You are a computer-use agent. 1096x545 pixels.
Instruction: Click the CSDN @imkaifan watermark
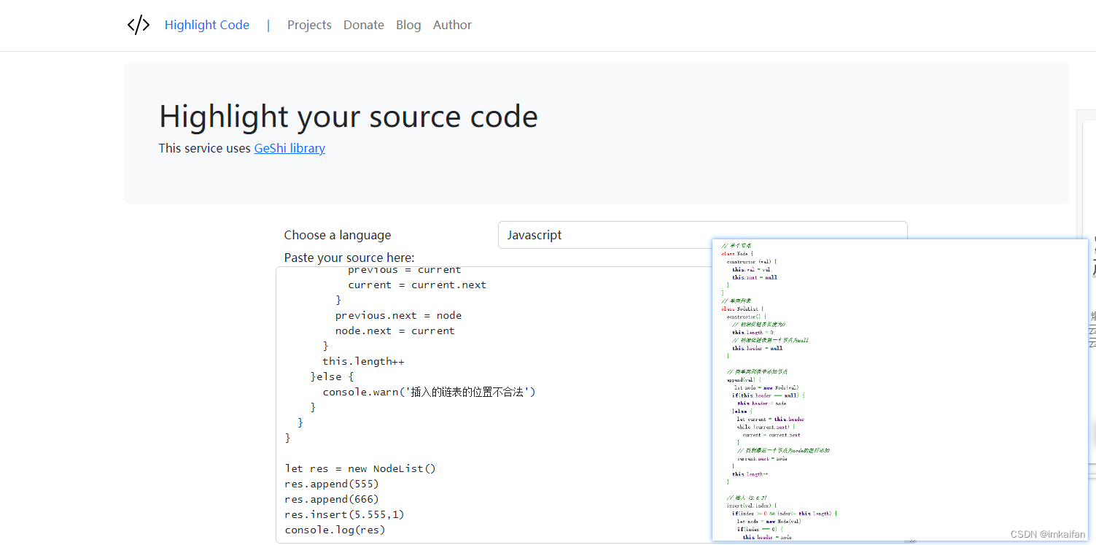tap(1048, 535)
